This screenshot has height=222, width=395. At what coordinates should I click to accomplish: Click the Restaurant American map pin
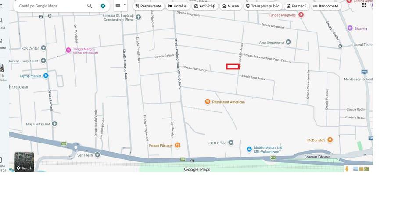(208, 101)
